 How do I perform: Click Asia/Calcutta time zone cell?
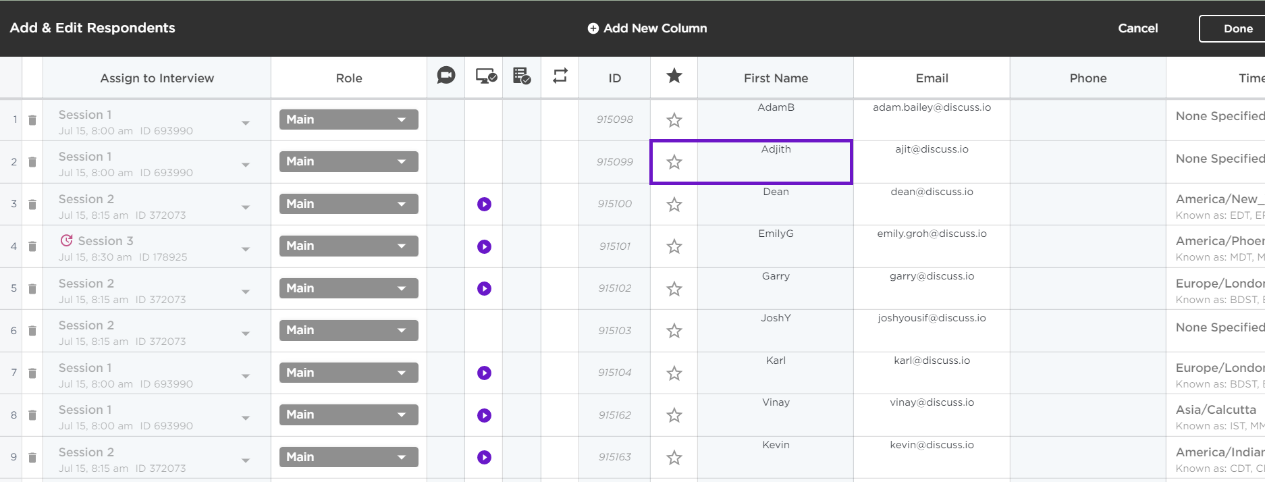tap(1216, 415)
